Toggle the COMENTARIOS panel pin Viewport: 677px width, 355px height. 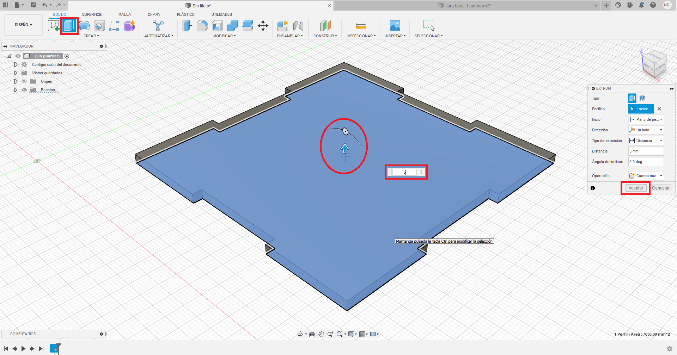[102, 334]
